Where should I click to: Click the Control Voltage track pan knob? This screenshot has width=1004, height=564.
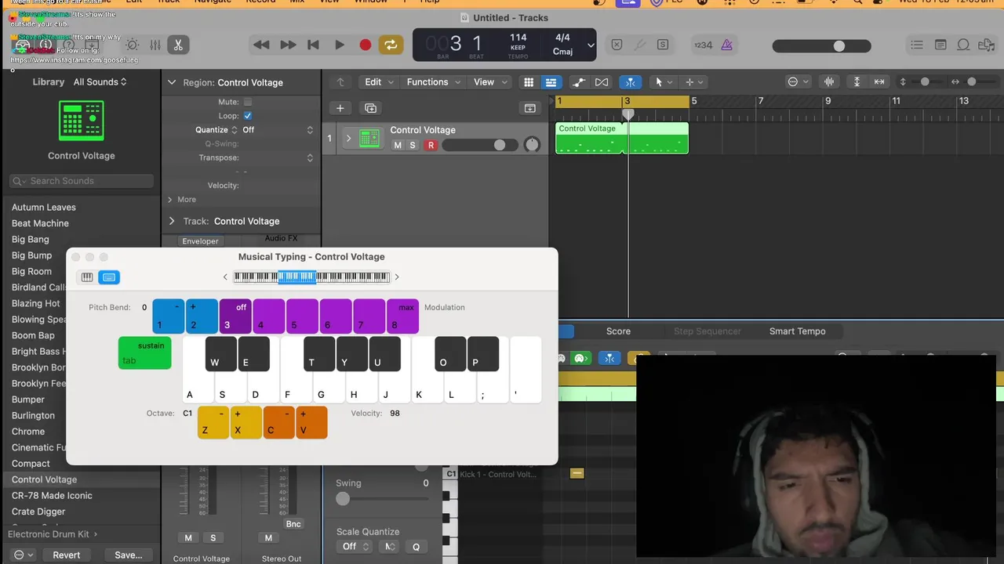[x=532, y=144]
